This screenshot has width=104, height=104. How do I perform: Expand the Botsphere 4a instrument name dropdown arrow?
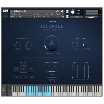(x=12, y=11)
